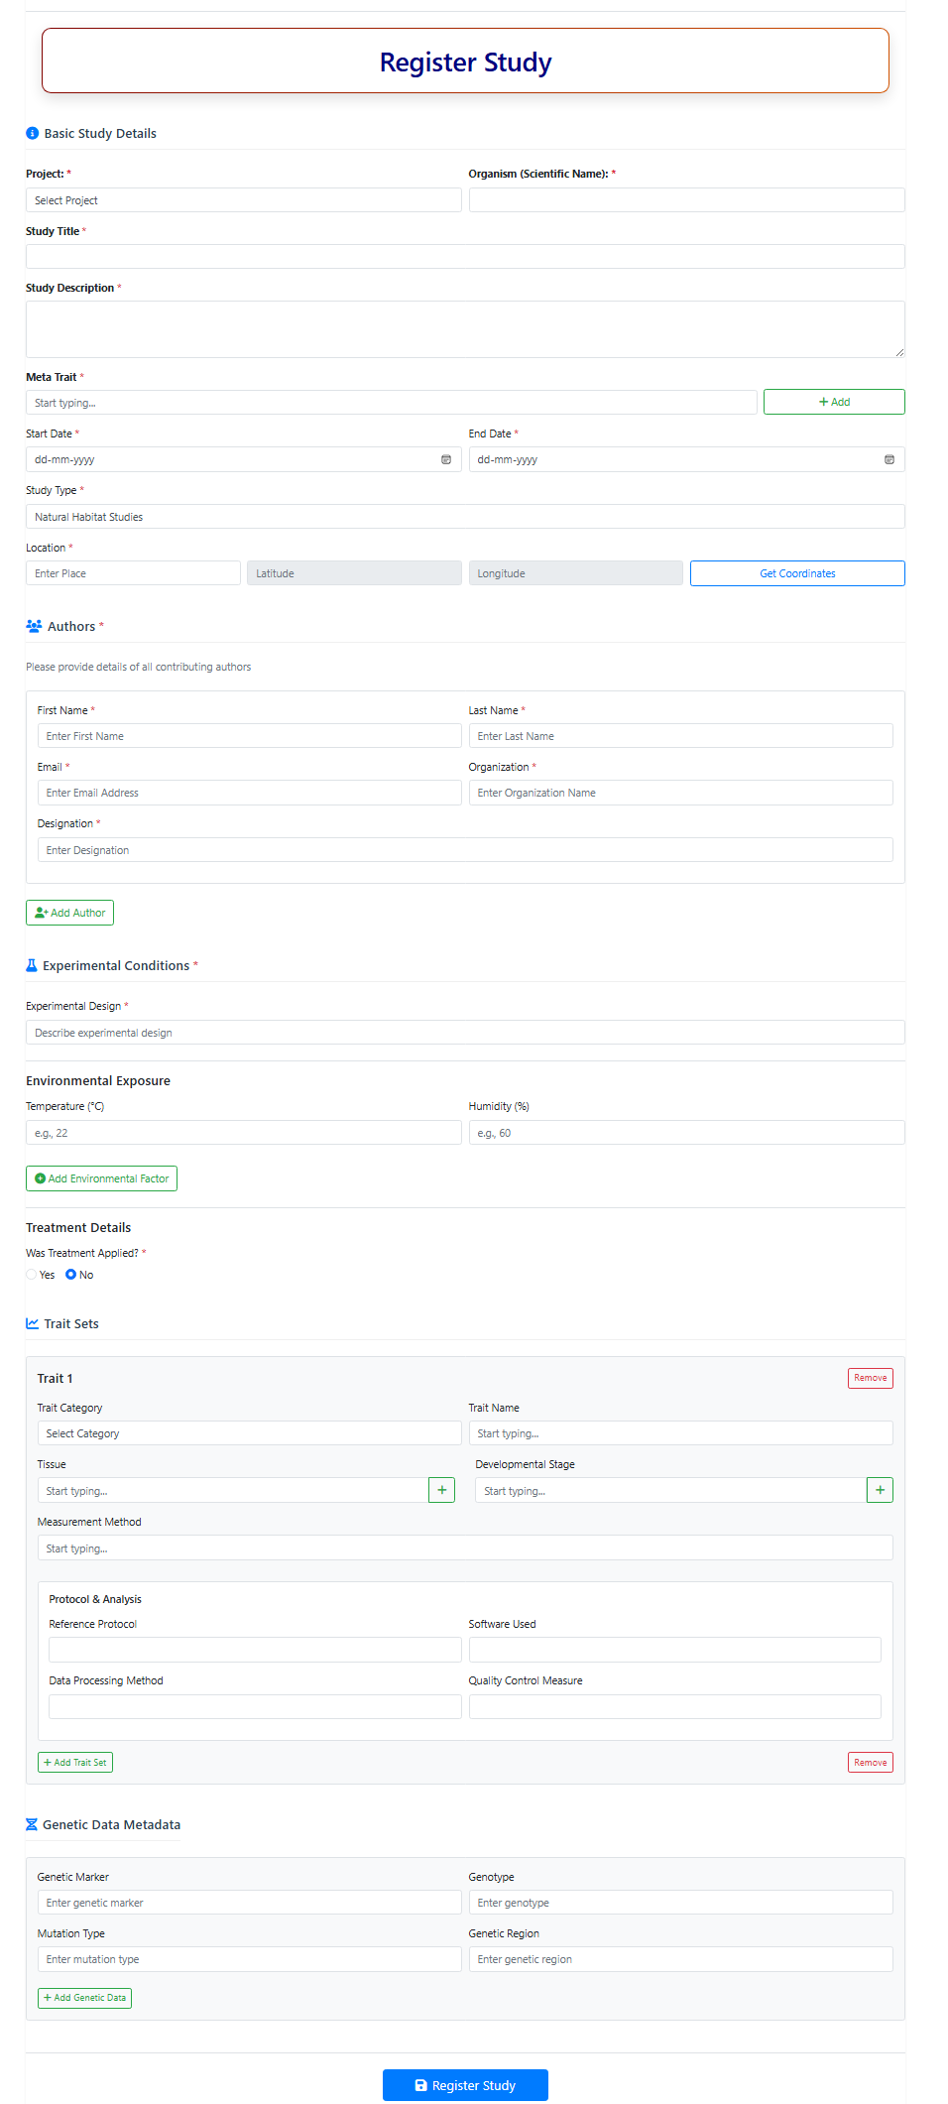
Task: Click the Add Genetic Data button
Action: pyautogui.click(x=84, y=1998)
